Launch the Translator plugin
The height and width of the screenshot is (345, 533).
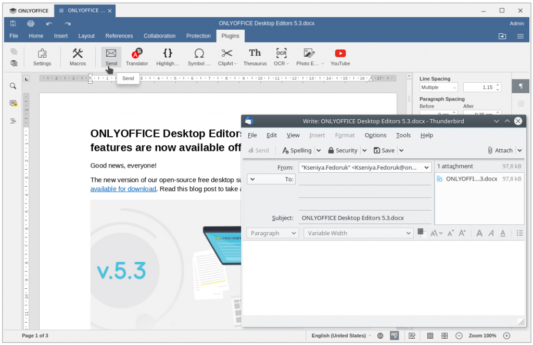[x=137, y=57]
